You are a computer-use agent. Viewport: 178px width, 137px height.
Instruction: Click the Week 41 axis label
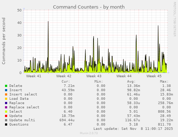coord(34,76)
